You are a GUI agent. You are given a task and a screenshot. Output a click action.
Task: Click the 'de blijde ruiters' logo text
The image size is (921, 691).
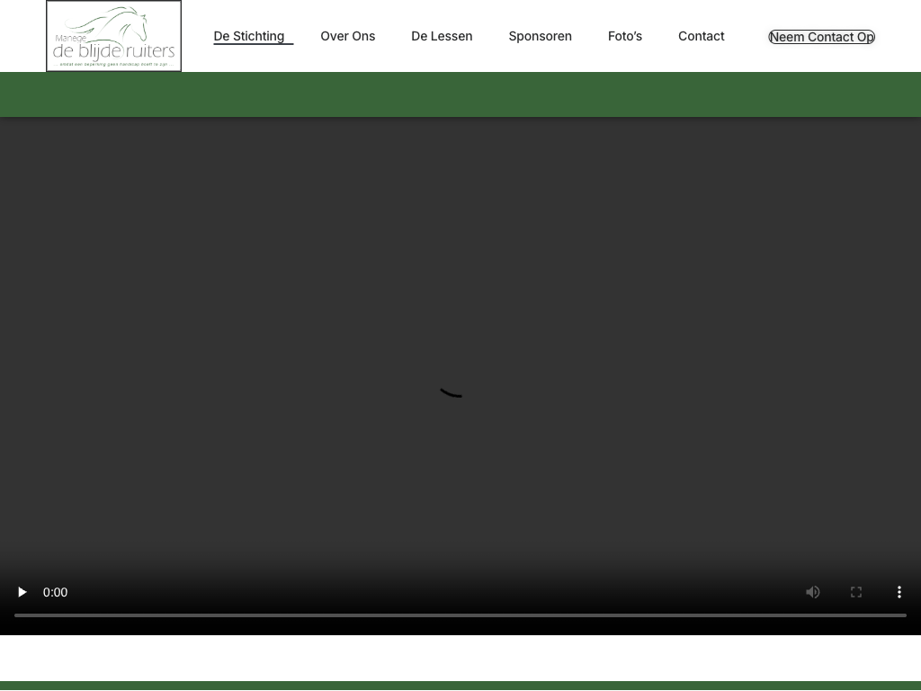click(113, 51)
